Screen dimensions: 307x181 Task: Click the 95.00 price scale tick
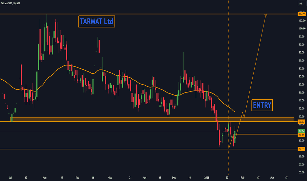click(x=302, y=45)
